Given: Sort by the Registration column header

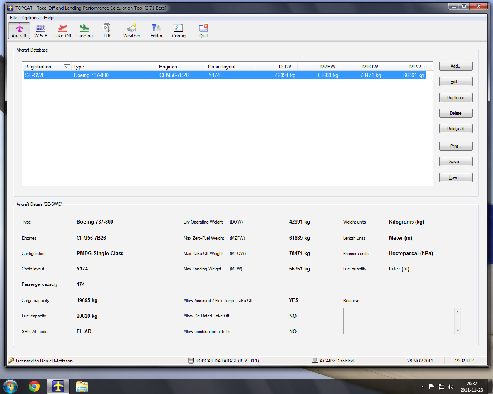Looking at the screenshot, I should coord(47,67).
